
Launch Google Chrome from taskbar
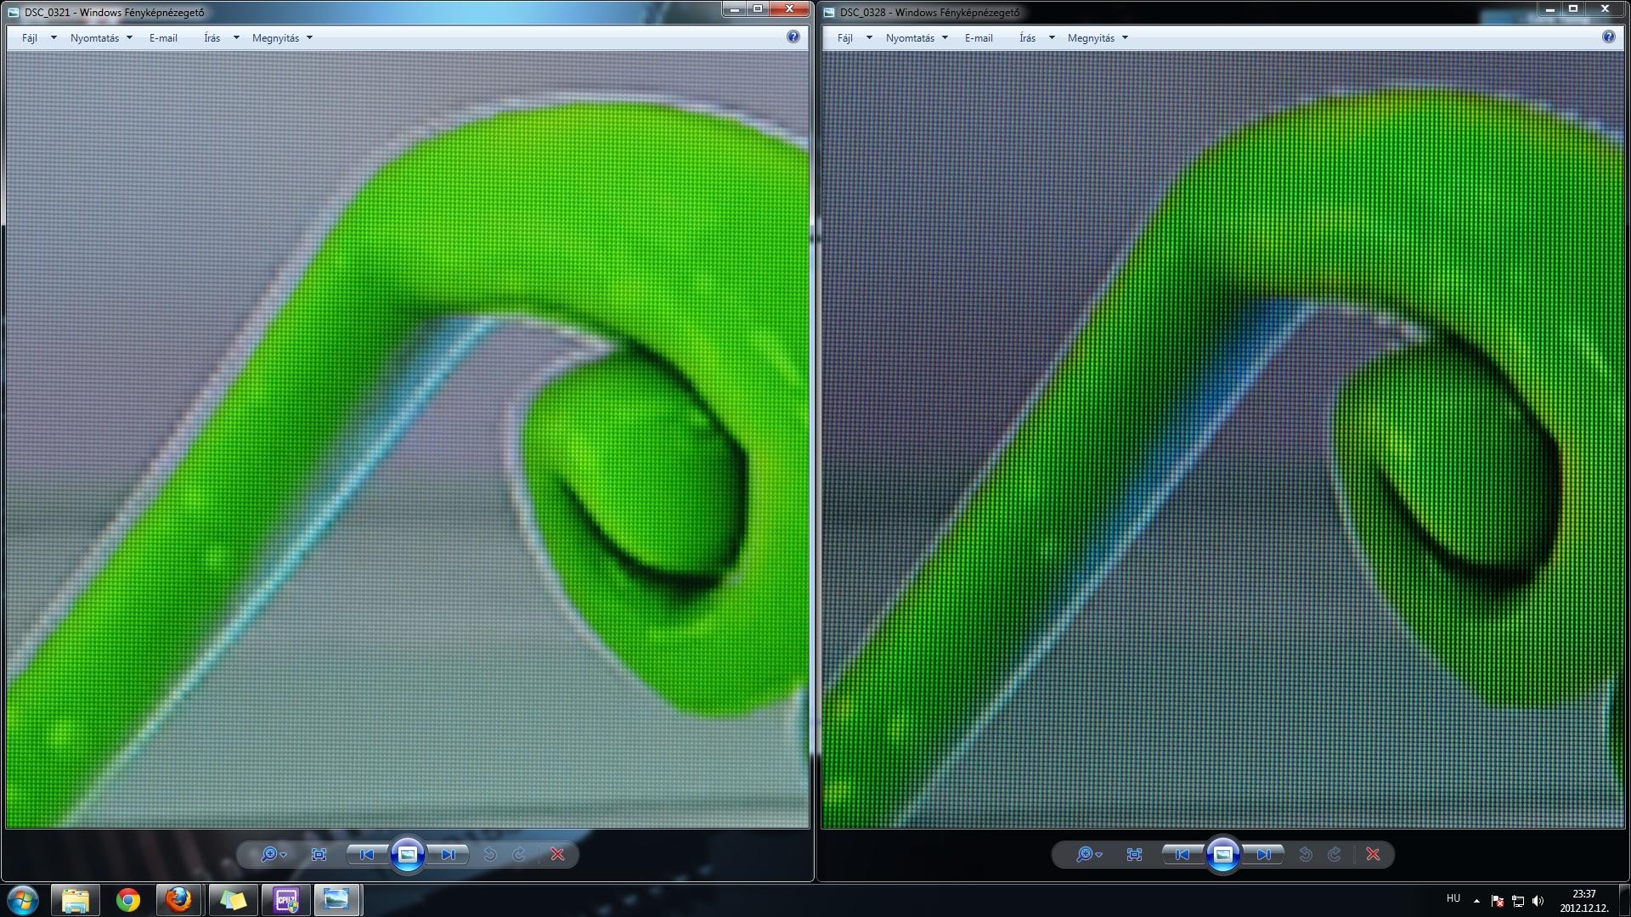(x=128, y=900)
